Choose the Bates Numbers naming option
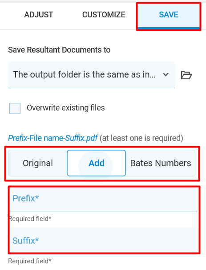Viewport: 206px width, 270px height. 161,163
